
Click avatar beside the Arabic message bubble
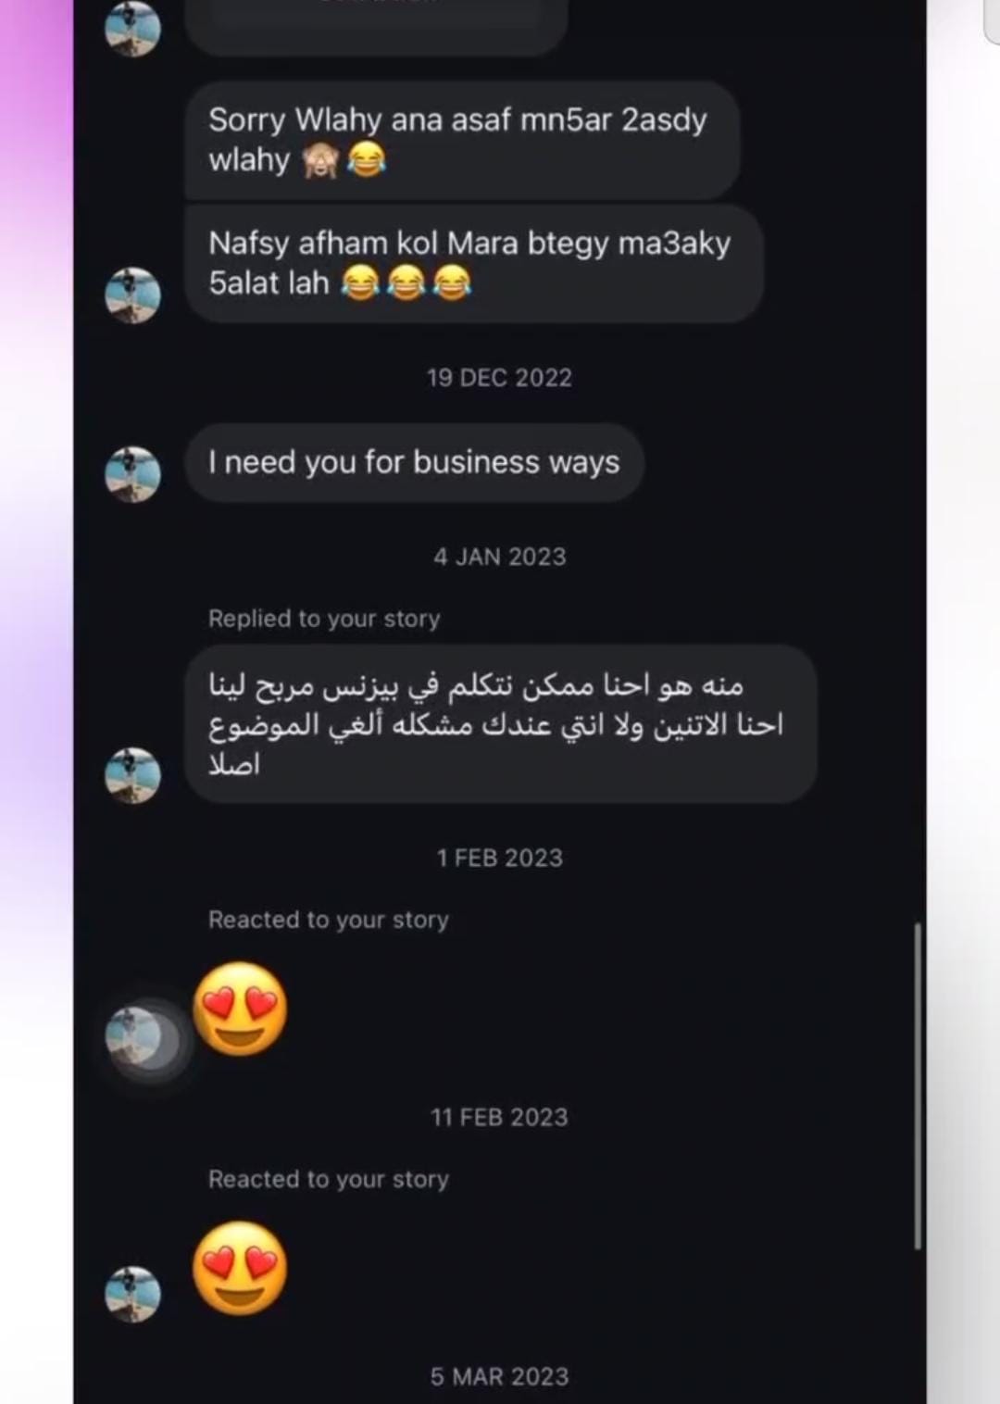pos(132,775)
